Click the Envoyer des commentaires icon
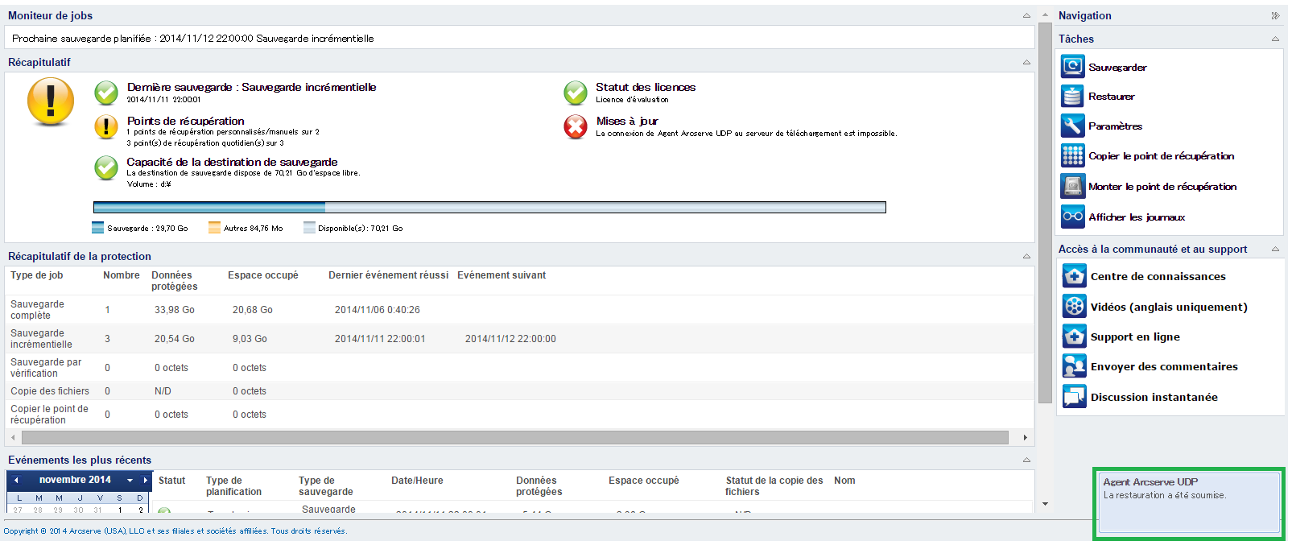The height and width of the screenshot is (545, 1292). click(x=1074, y=366)
